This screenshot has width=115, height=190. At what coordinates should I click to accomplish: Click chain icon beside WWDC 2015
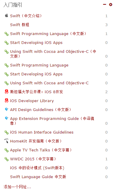tap(7, 159)
